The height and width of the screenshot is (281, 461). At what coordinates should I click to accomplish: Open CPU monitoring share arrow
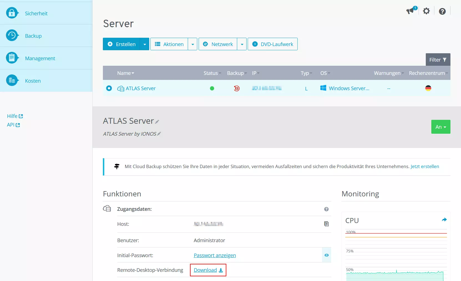point(444,220)
